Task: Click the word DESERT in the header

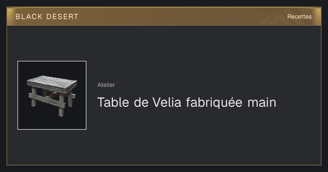Action: [62, 17]
